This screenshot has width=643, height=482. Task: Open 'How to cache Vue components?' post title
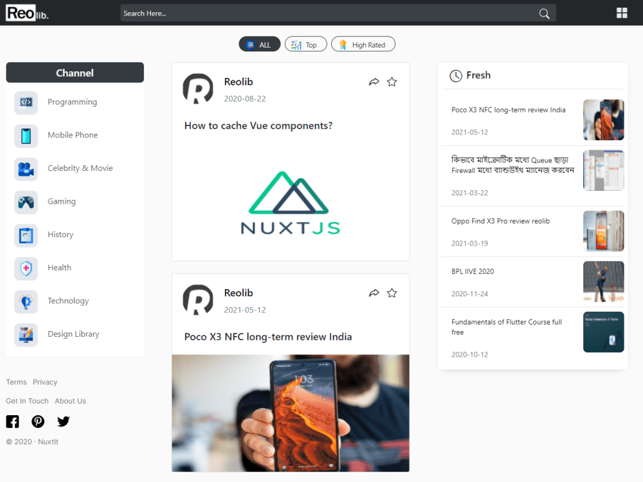(258, 125)
